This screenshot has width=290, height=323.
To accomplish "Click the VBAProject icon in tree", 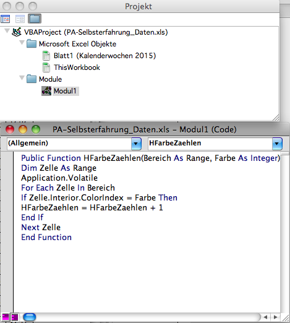I will pos(17,32).
